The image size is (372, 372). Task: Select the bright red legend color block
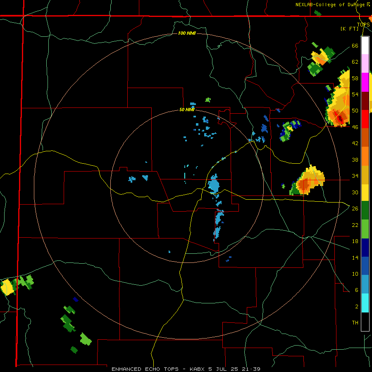[x=365, y=119]
